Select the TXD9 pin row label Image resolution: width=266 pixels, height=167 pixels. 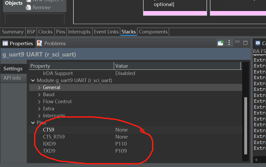49,151
